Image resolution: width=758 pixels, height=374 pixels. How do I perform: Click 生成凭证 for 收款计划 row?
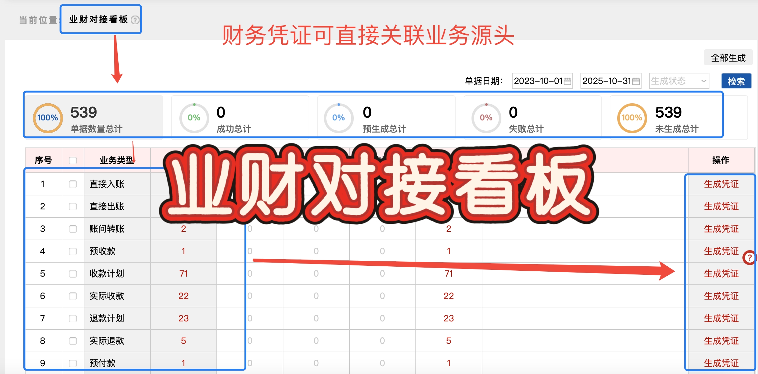coord(721,273)
